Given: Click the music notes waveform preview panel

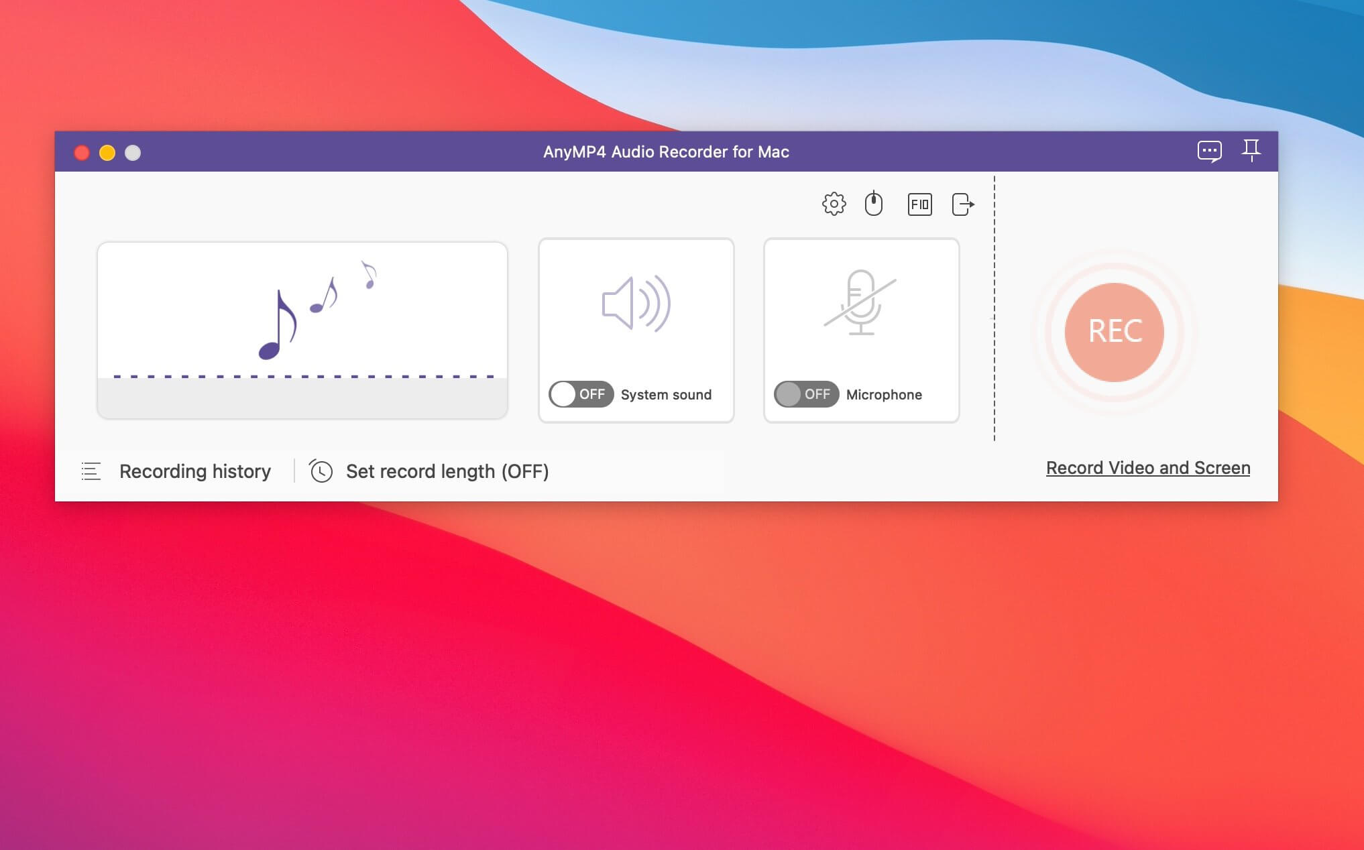Looking at the screenshot, I should [302, 330].
